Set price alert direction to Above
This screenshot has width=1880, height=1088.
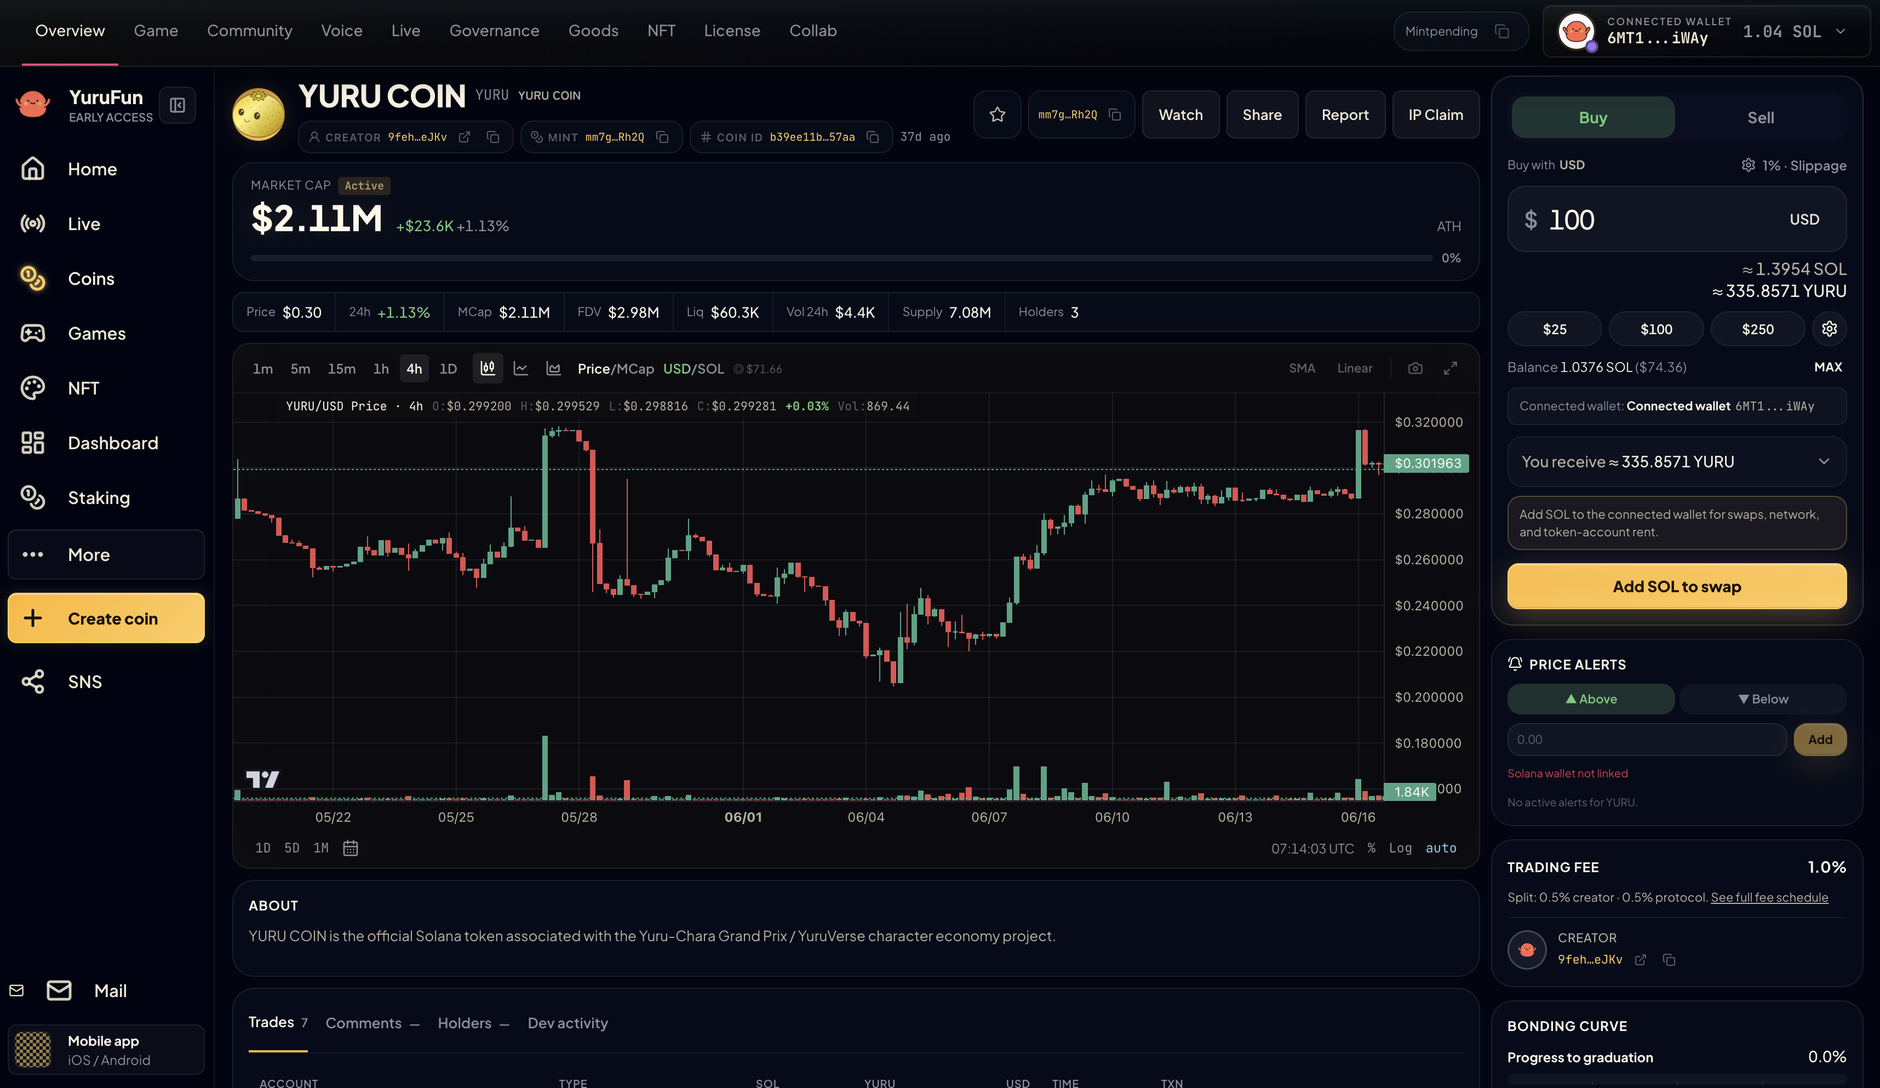point(1591,699)
